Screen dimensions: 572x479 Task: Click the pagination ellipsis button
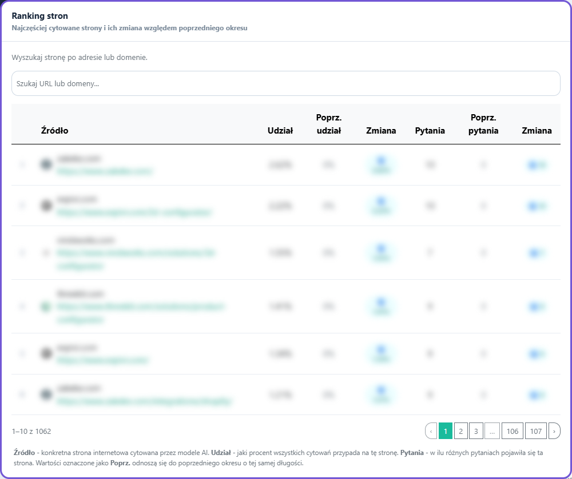pyautogui.click(x=492, y=431)
